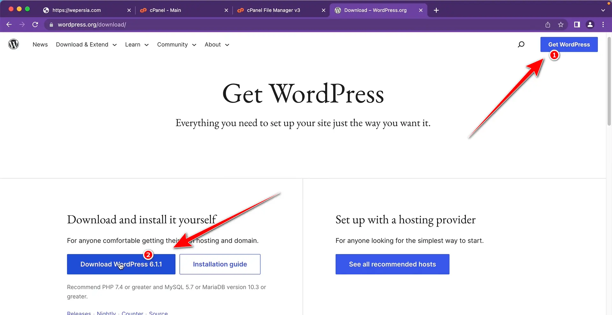Click the page vertical scrollbar thumb

click(609, 81)
